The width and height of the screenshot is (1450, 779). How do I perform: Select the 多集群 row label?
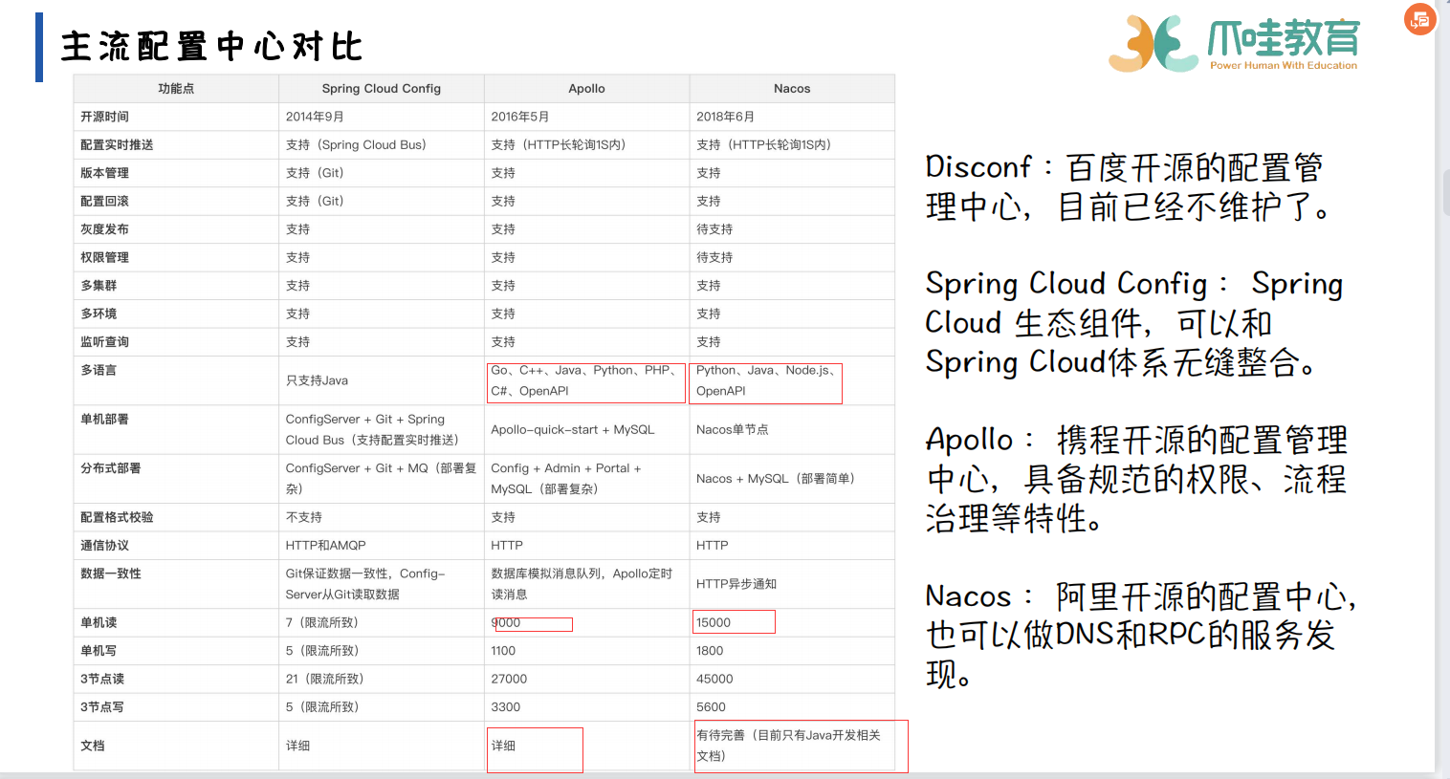click(x=99, y=286)
